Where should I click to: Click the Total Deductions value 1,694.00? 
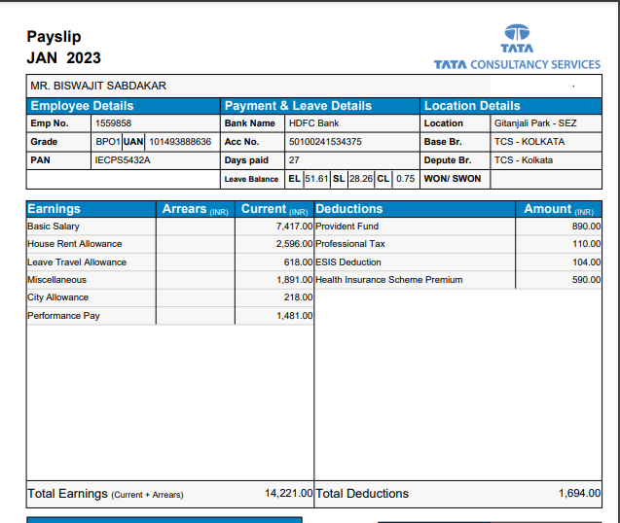point(579,494)
